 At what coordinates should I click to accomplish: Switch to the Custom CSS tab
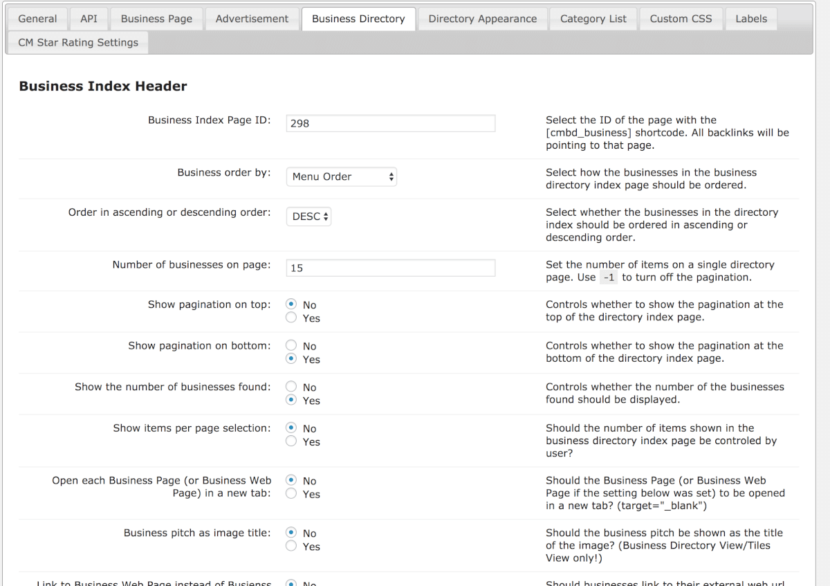click(x=681, y=19)
